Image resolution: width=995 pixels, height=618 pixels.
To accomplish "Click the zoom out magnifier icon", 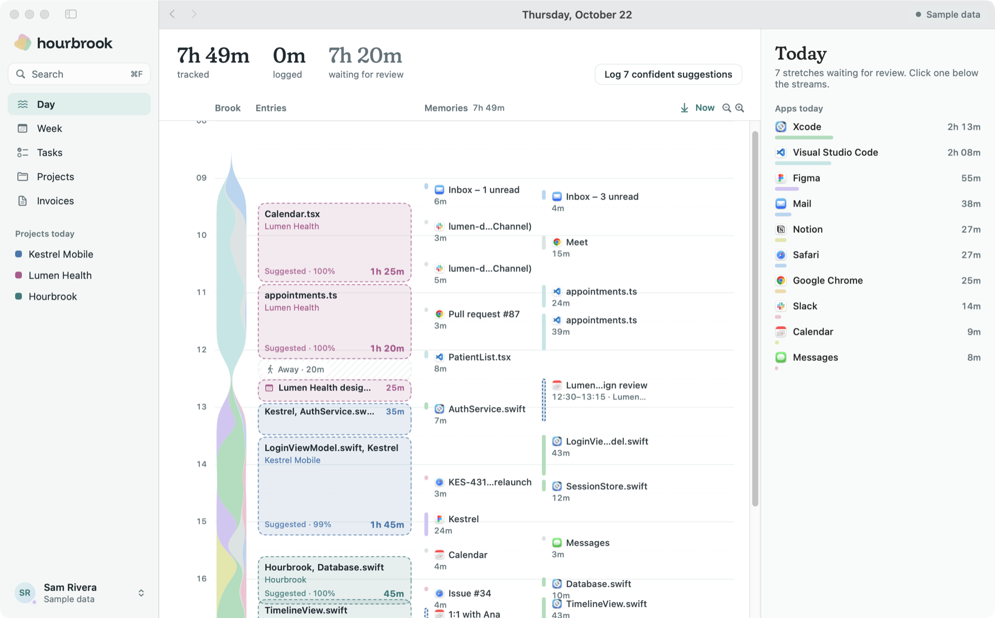I will (726, 108).
